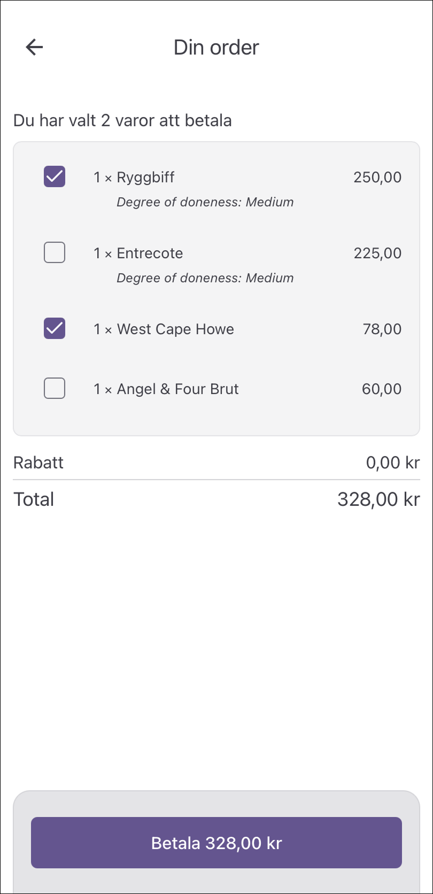Tick the Angel & Four Brut checkbox

point(55,388)
